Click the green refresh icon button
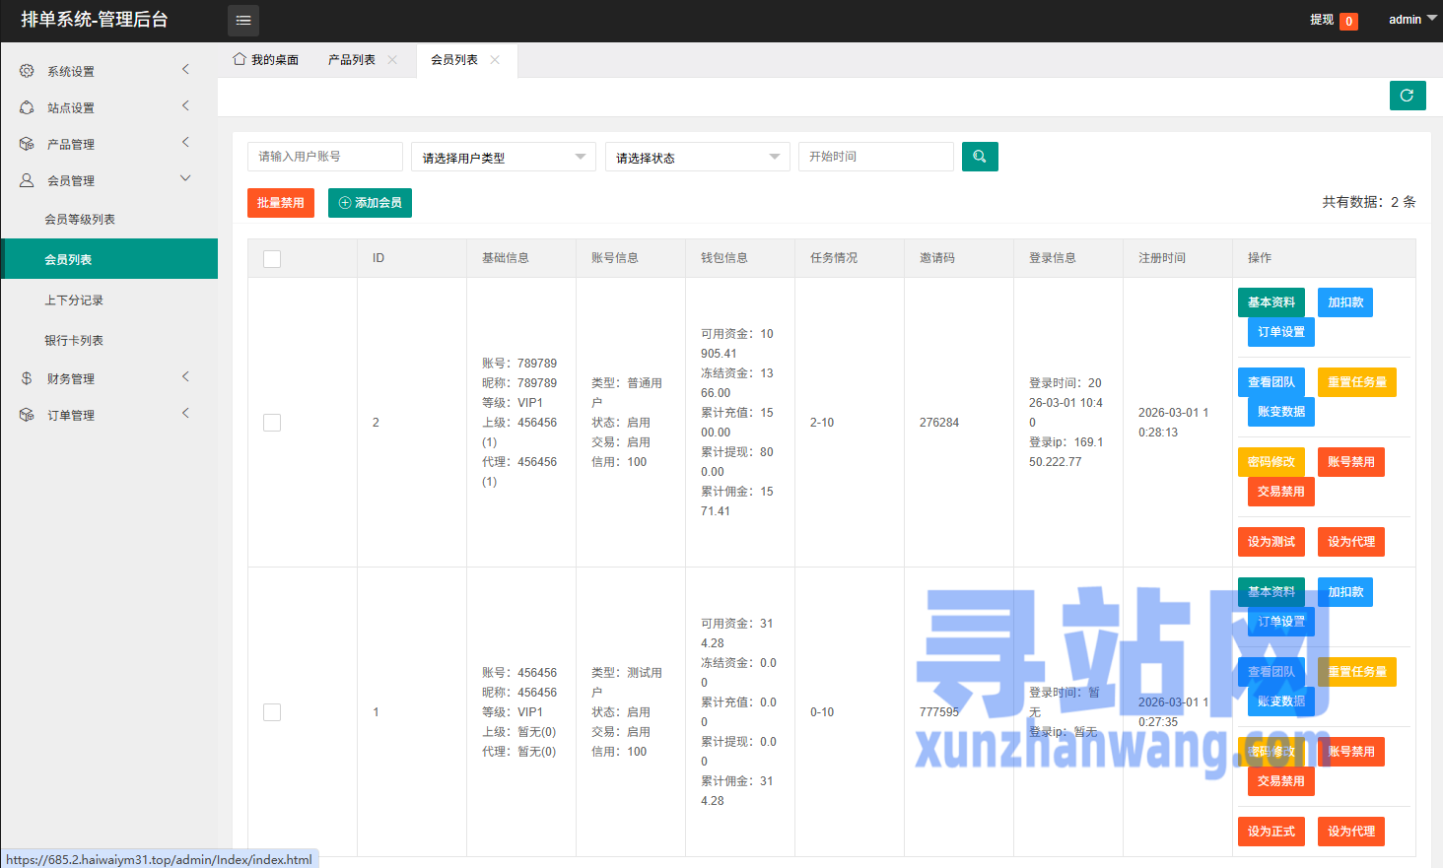The height and width of the screenshot is (868, 1443). [1407, 96]
